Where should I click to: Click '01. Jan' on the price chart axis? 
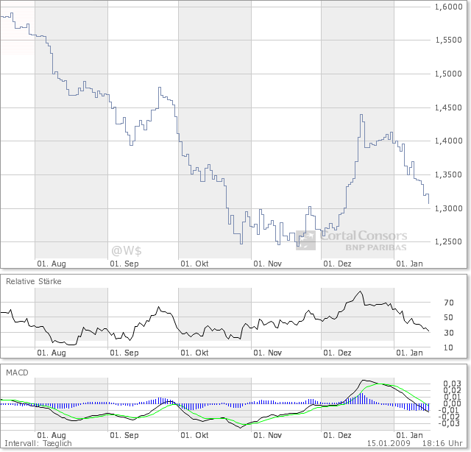[x=409, y=264]
